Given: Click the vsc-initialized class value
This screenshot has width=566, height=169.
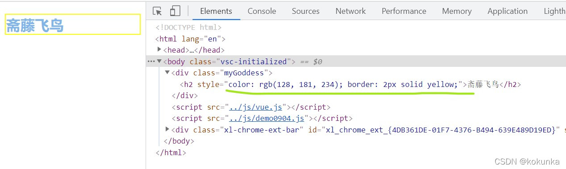Looking at the screenshot, I should click(x=253, y=62).
